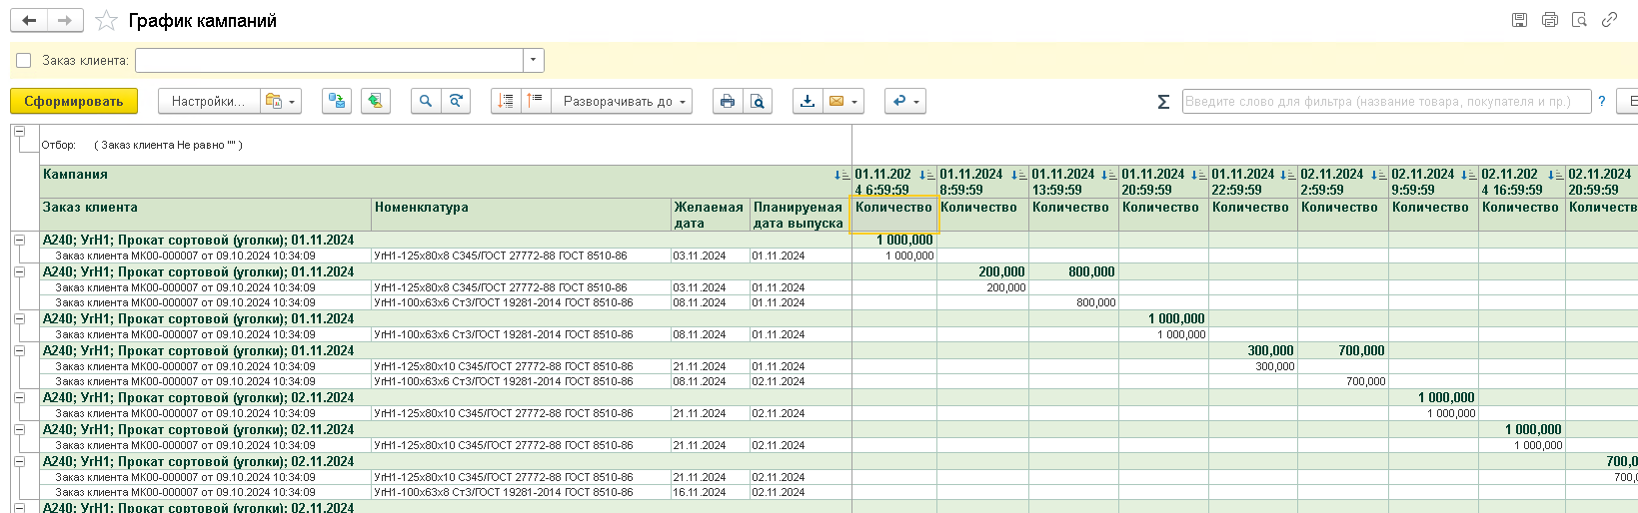Enable the Заказ клиента filter checkbox

24,61
